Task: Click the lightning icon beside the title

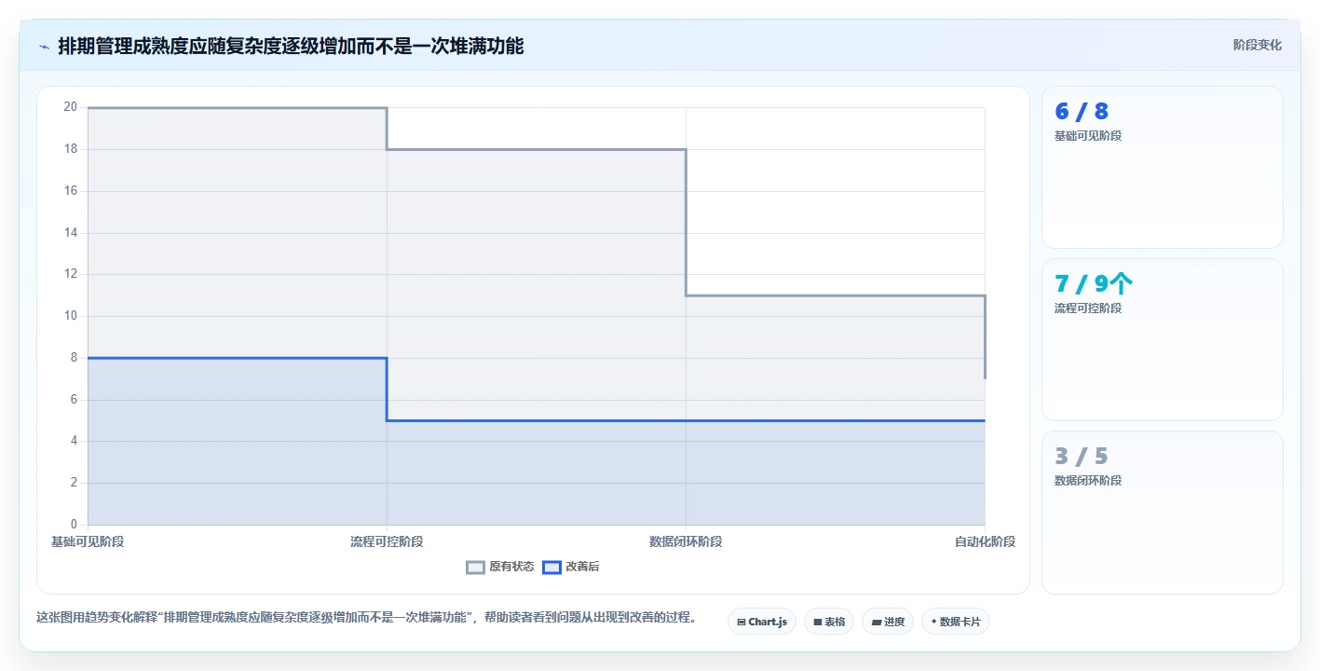Action: pyautogui.click(x=44, y=47)
